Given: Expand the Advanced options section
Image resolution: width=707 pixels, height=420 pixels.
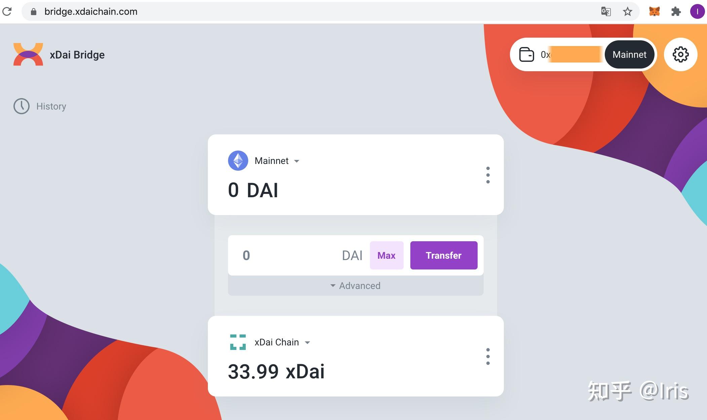Looking at the screenshot, I should [x=356, y=286].
